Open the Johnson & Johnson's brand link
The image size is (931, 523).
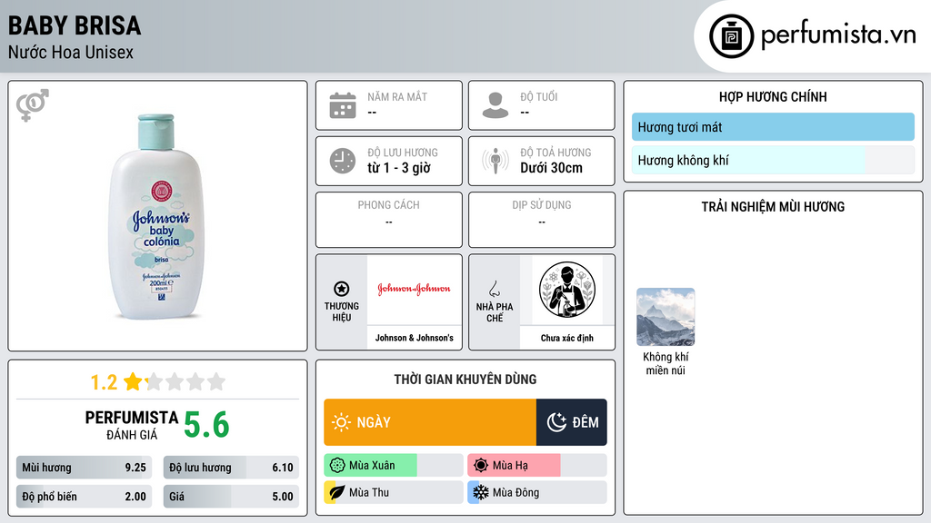[414, 301]
